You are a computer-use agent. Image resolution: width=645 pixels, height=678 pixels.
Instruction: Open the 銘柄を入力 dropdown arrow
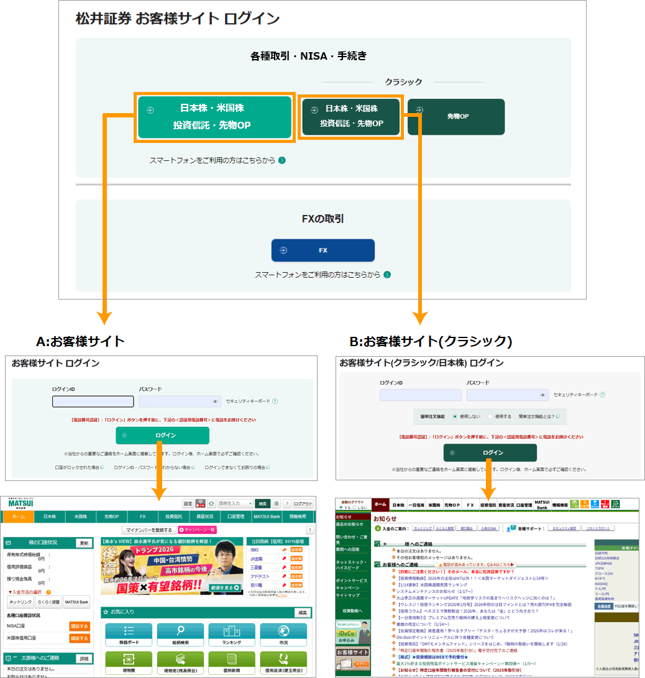(250, 503)
